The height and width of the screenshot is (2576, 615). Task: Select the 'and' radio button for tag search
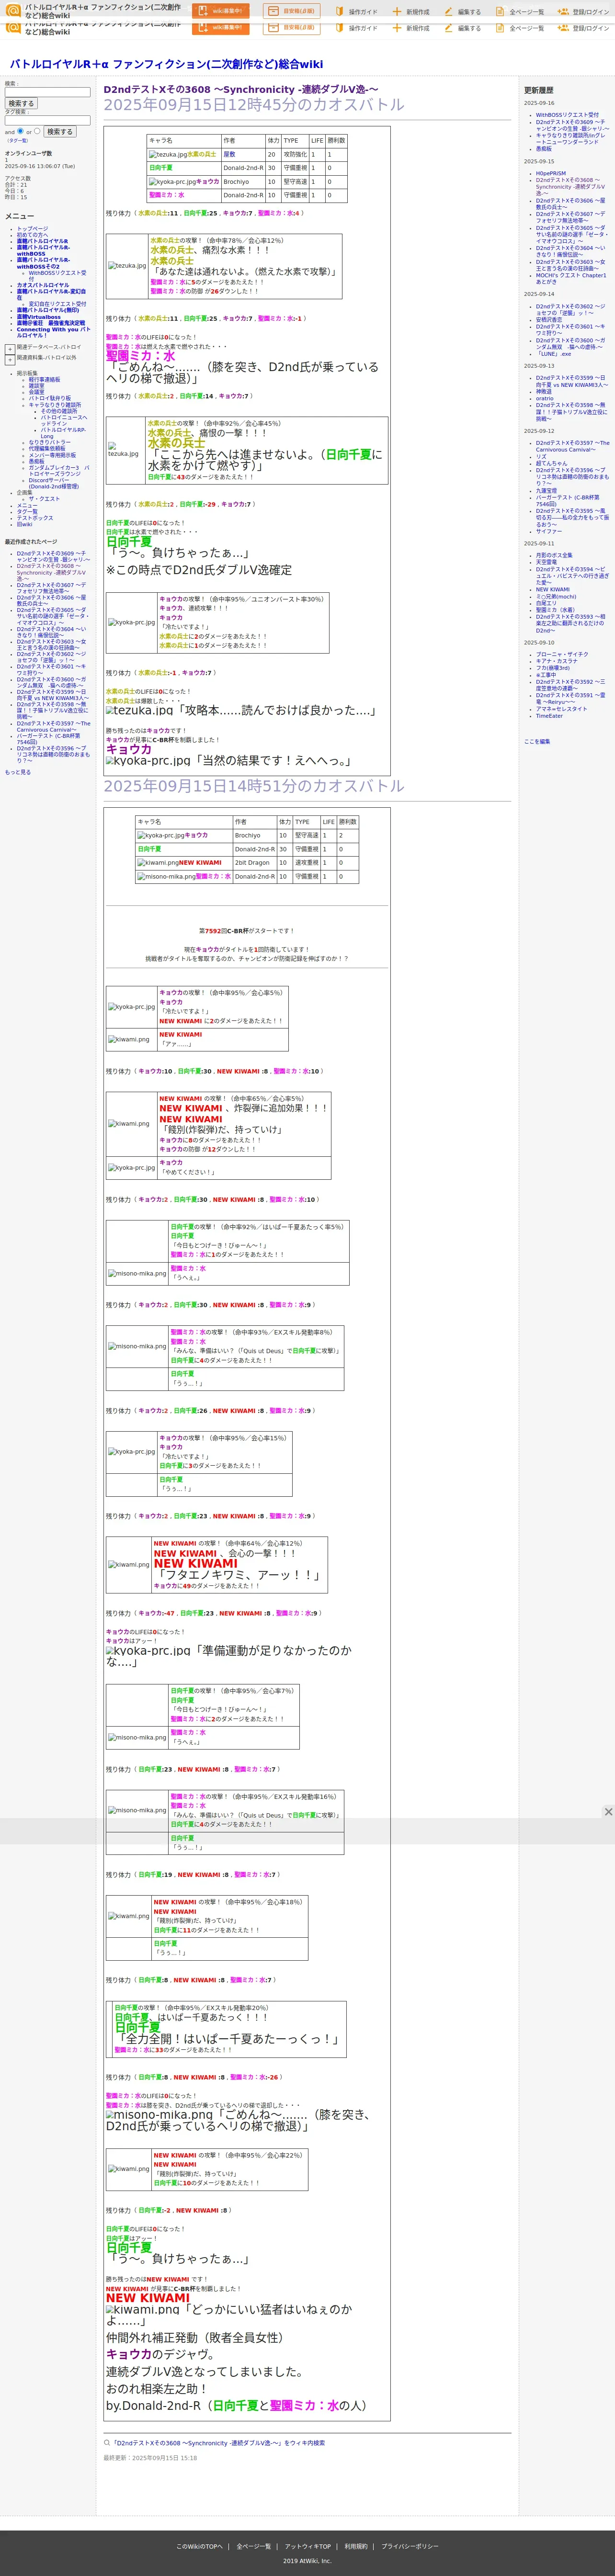(x=21, y=131)
